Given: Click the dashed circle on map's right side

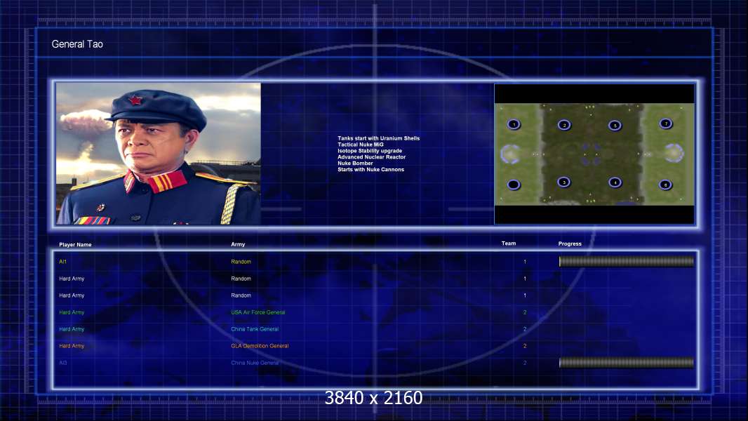Looking at the screenshot, I should [x=674, y=153].
